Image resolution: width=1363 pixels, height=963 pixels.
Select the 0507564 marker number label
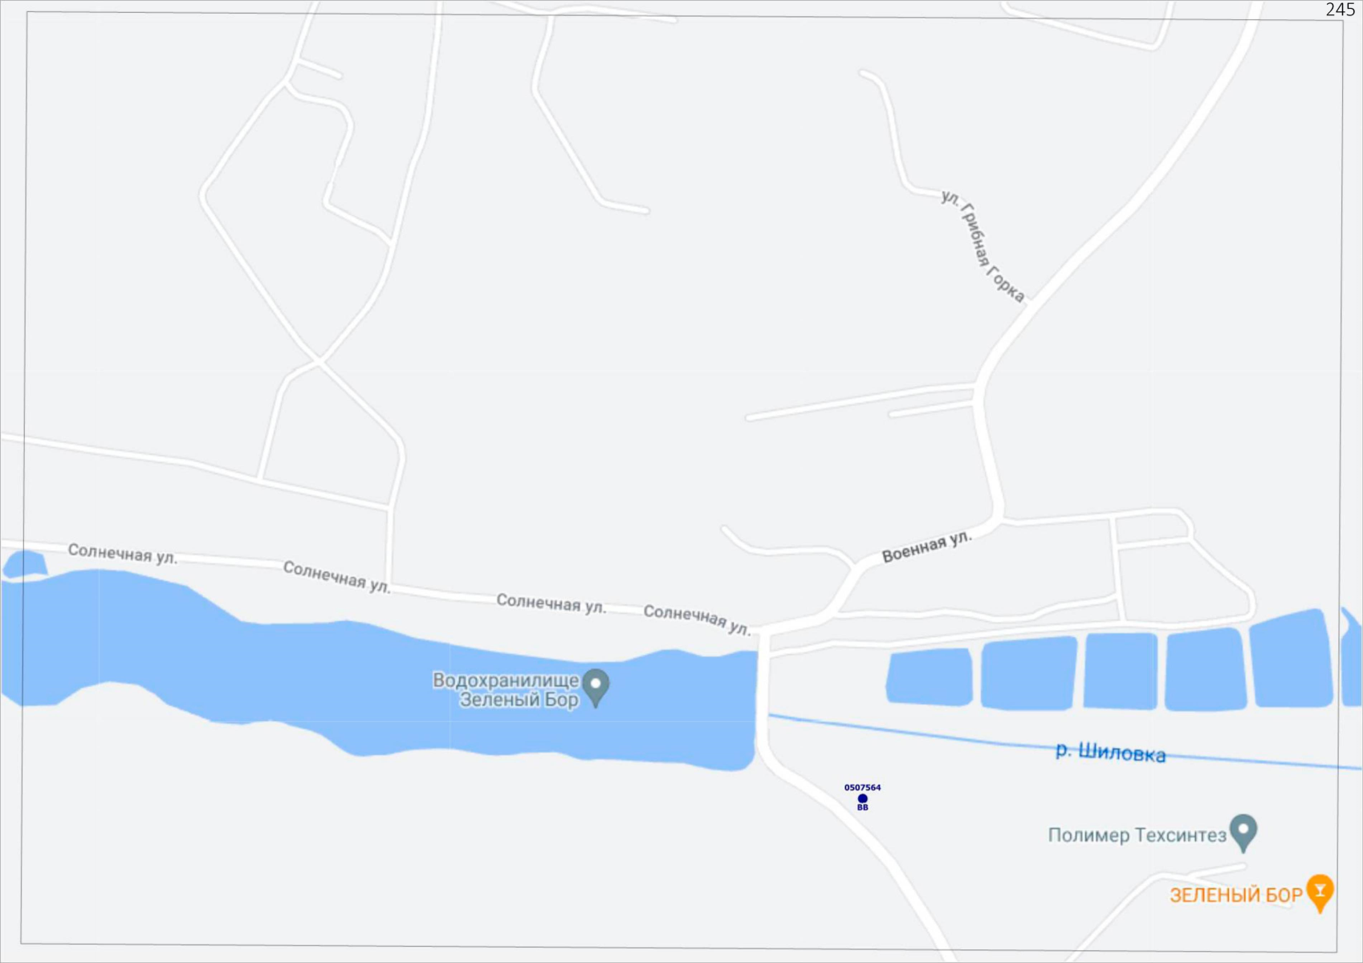tap(862, 787)
